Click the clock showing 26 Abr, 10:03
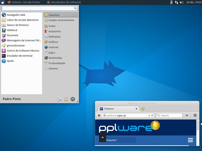The width and height of the screenshot is (202, 151). click(x=194, y=2)
